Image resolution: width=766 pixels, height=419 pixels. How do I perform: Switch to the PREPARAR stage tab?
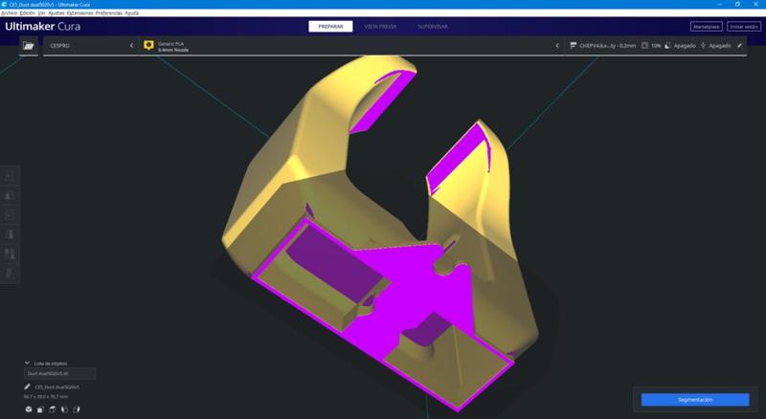click(330, 27)
